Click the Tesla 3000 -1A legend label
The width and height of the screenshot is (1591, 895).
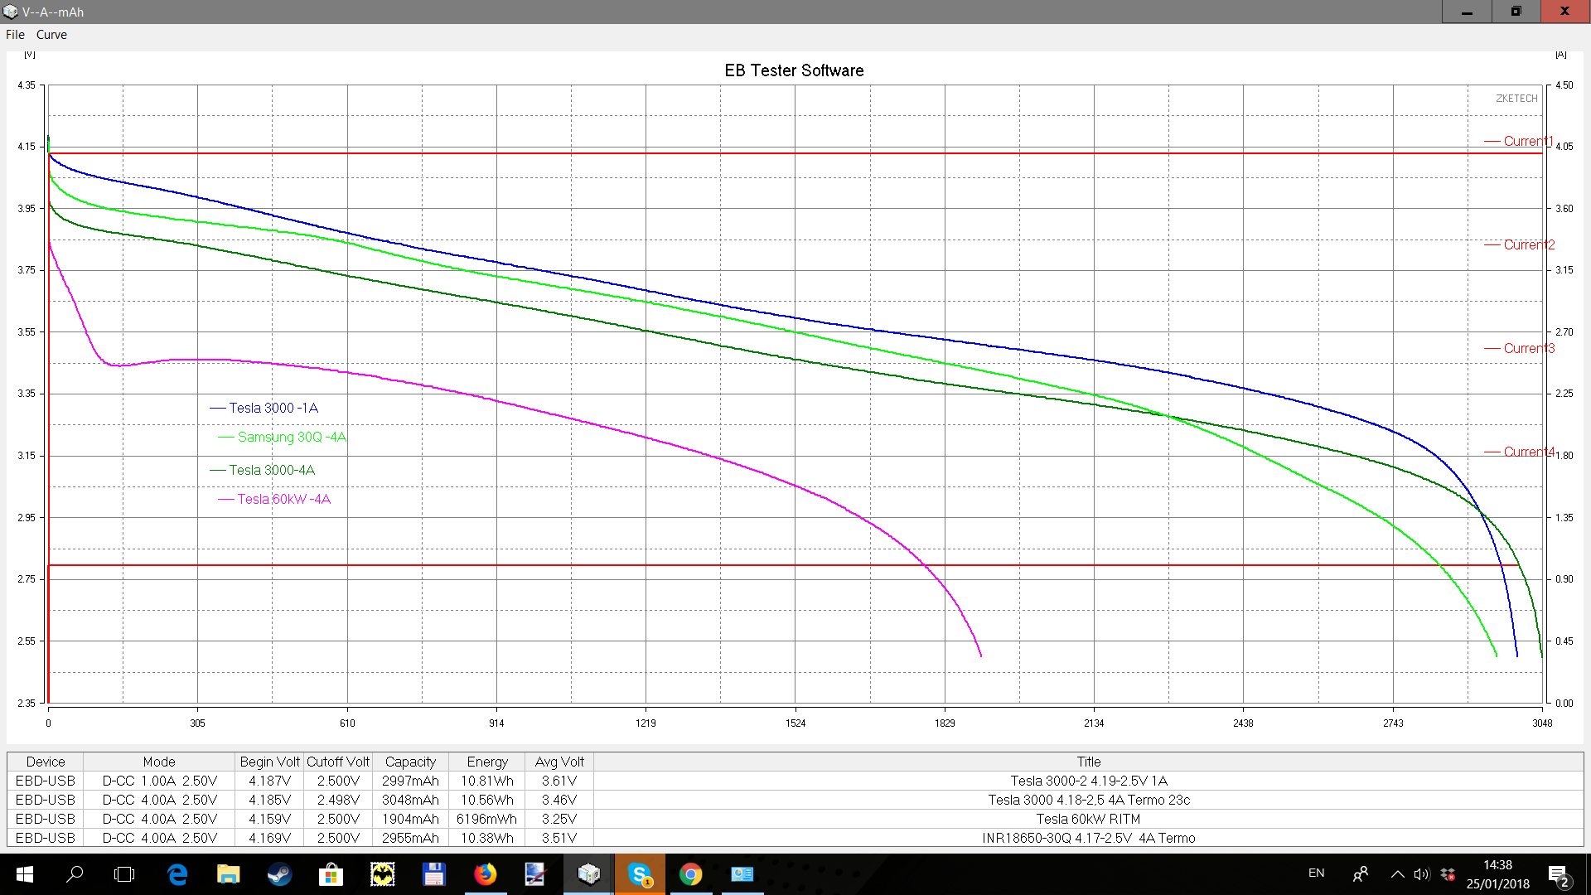pos(273,408)
